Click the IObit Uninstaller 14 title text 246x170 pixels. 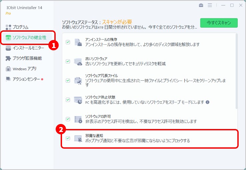coord(24,8)
